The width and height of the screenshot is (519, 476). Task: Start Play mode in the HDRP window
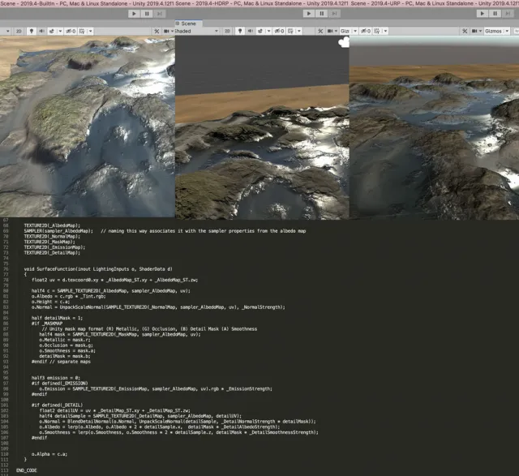pos(309,14)
